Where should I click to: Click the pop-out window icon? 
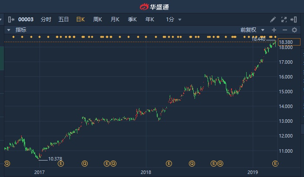(295, 20)
